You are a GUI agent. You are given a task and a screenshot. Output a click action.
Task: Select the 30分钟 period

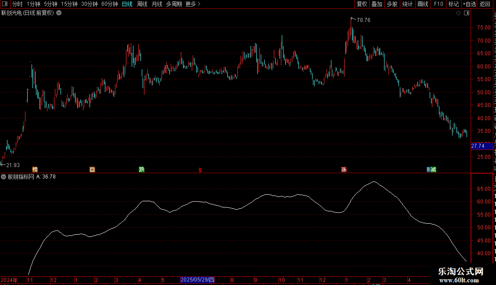pyautogui.click(x=90, y=4)
